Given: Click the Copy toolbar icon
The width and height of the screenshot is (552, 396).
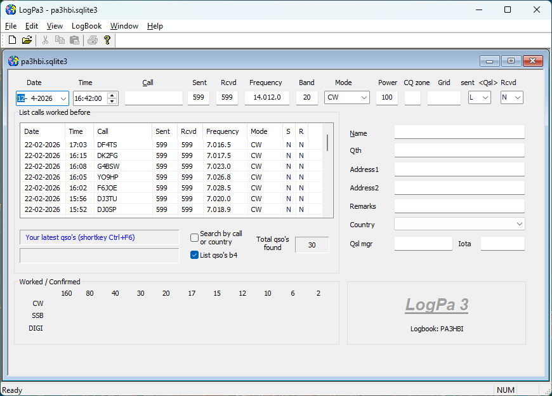Looking at the screenshot, I should click(x=60, y=40).
